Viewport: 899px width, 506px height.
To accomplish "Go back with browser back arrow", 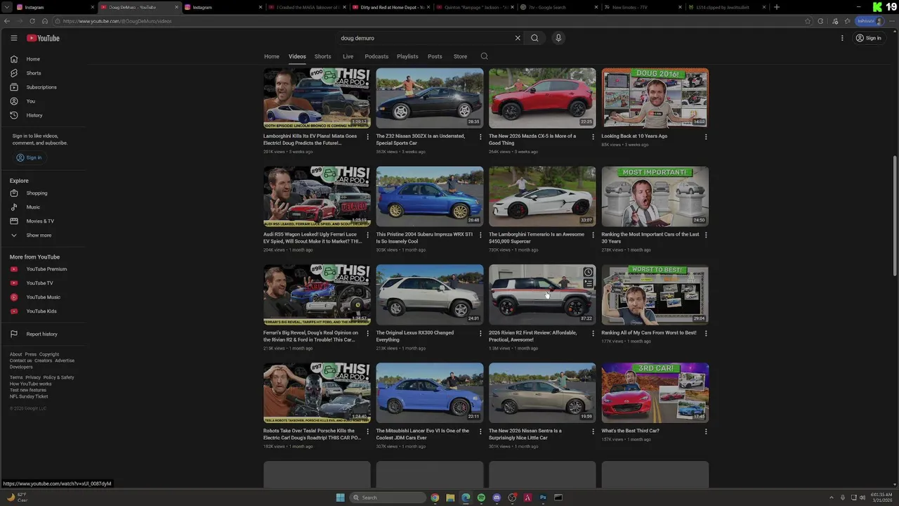I will click(7, 21).
